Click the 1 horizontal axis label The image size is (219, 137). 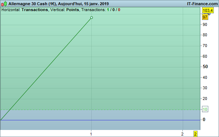91,134
